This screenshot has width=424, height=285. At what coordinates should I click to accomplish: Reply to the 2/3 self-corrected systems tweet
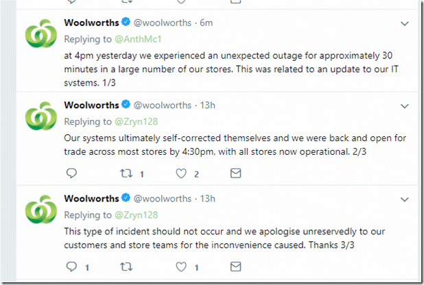click(x=71, y=174)
